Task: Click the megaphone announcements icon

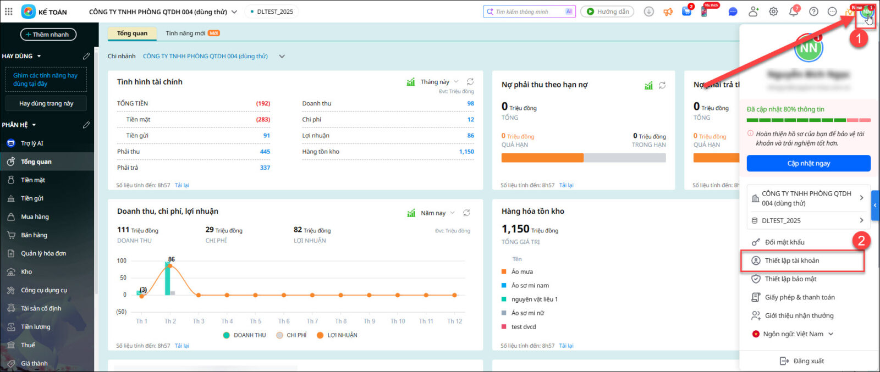Action: pos(668,12)
